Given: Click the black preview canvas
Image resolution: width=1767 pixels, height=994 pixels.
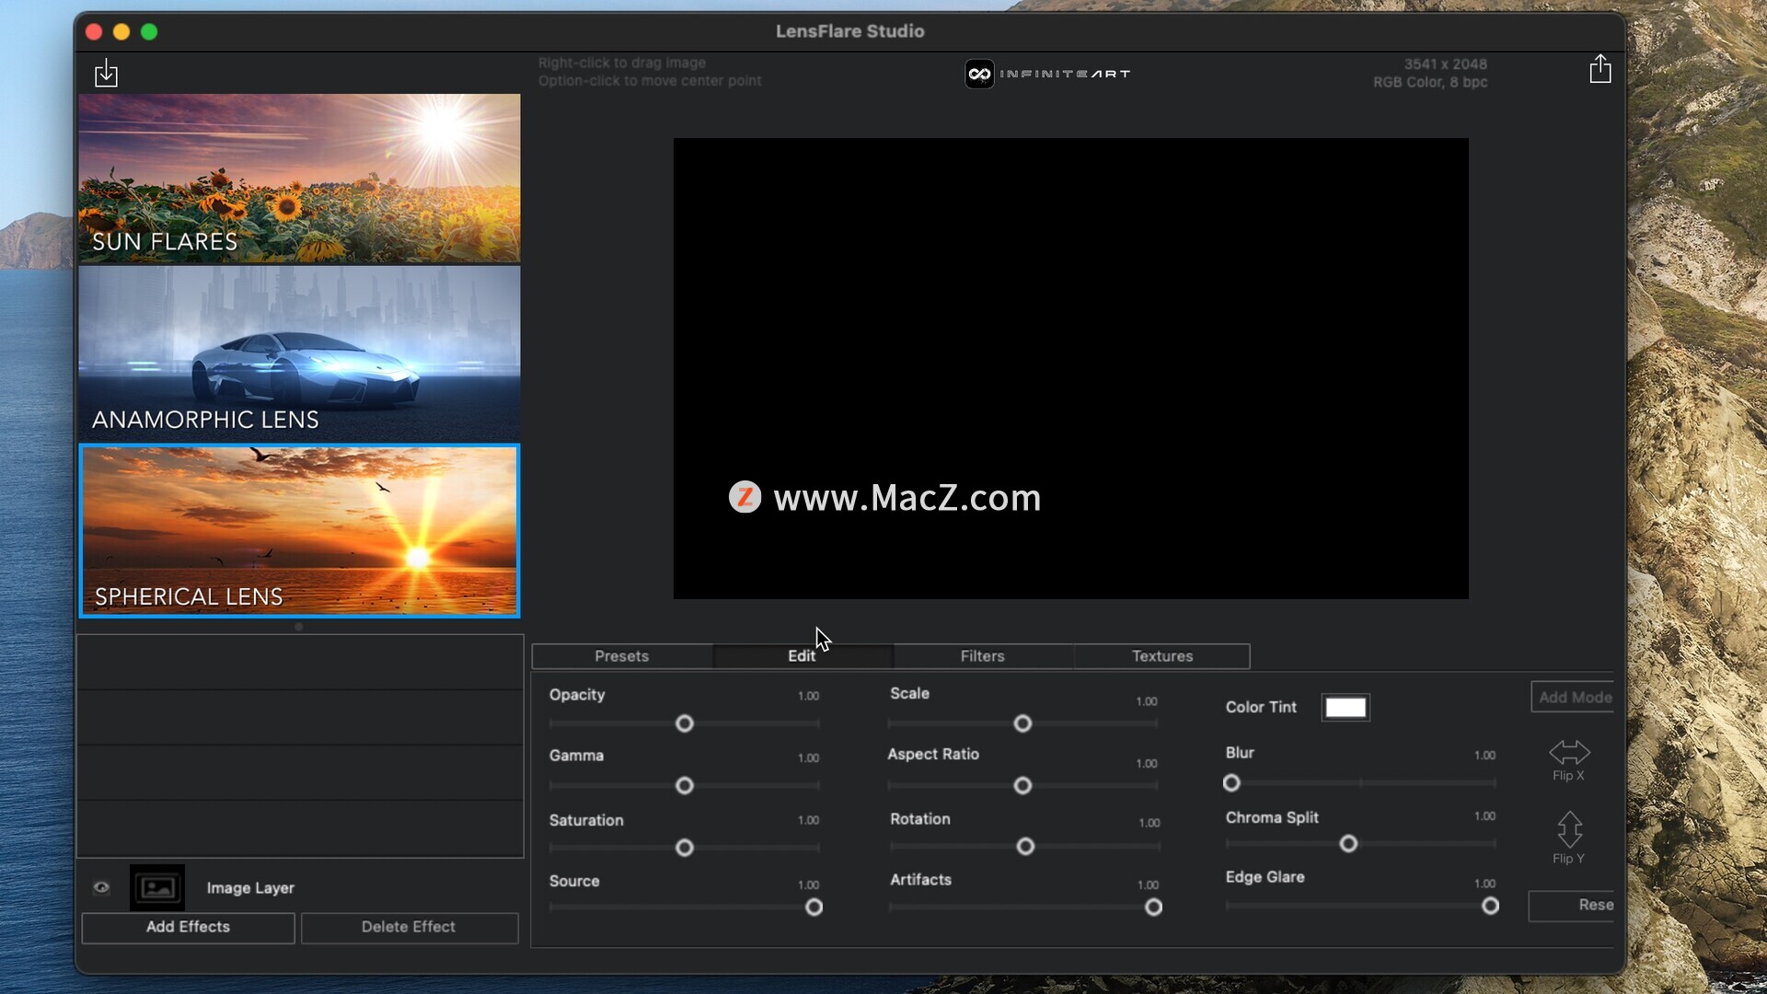Looking at the screenshot, I should (1070, 368).
